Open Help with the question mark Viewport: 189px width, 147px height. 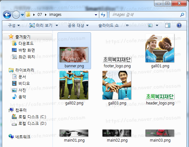[179, 25]
